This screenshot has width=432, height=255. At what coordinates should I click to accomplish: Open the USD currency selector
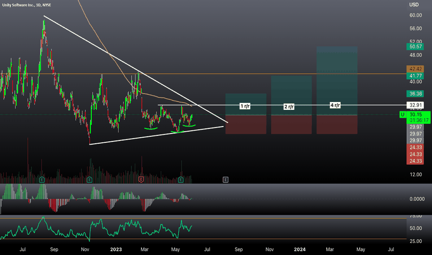[x=414, y=5]
